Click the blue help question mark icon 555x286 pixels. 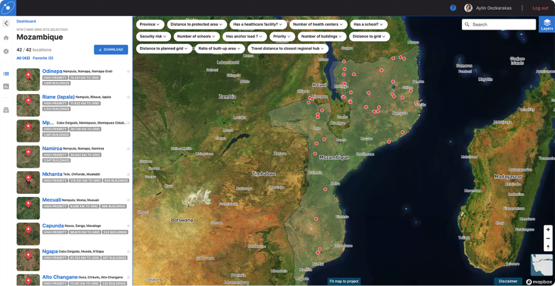pyautogui.click(x=453, y=8)
